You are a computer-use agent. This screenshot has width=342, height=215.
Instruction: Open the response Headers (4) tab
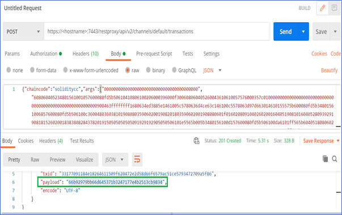tap(51, 141)
